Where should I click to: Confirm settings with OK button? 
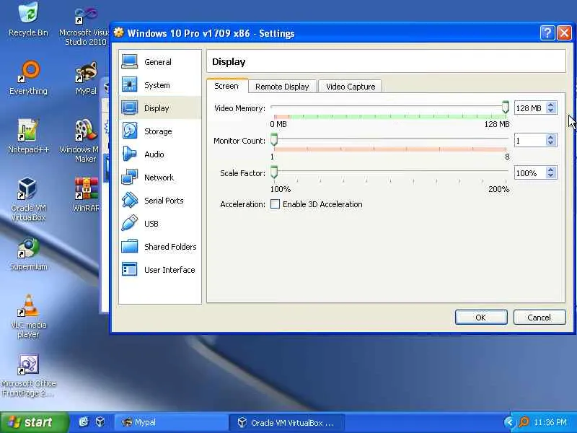481,318
